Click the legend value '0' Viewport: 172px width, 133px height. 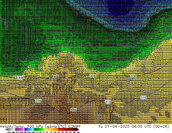point(44,132)
